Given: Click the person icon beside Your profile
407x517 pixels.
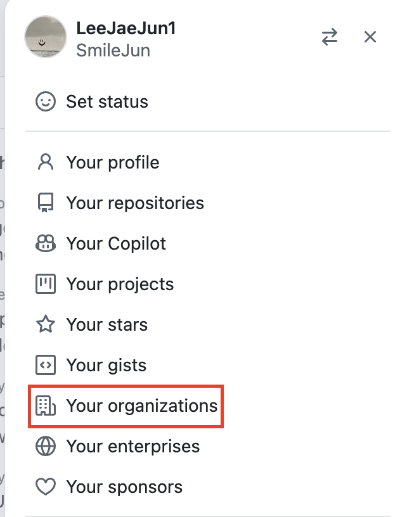Looking at the screenshot, I should pyautogui.click(x=46, y=163).
